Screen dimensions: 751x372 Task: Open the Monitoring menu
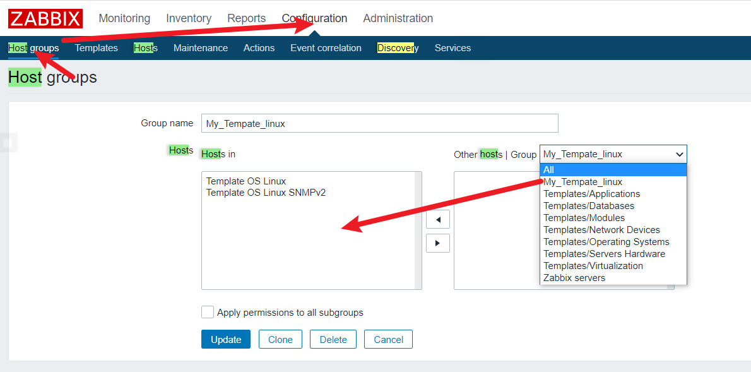pyautogui.click(x=124, y=18)
